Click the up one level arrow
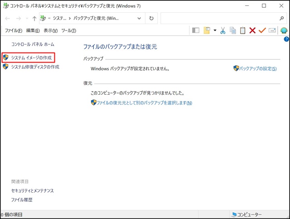290x219 pixels. pyautogui.click(x=34, y=18)
